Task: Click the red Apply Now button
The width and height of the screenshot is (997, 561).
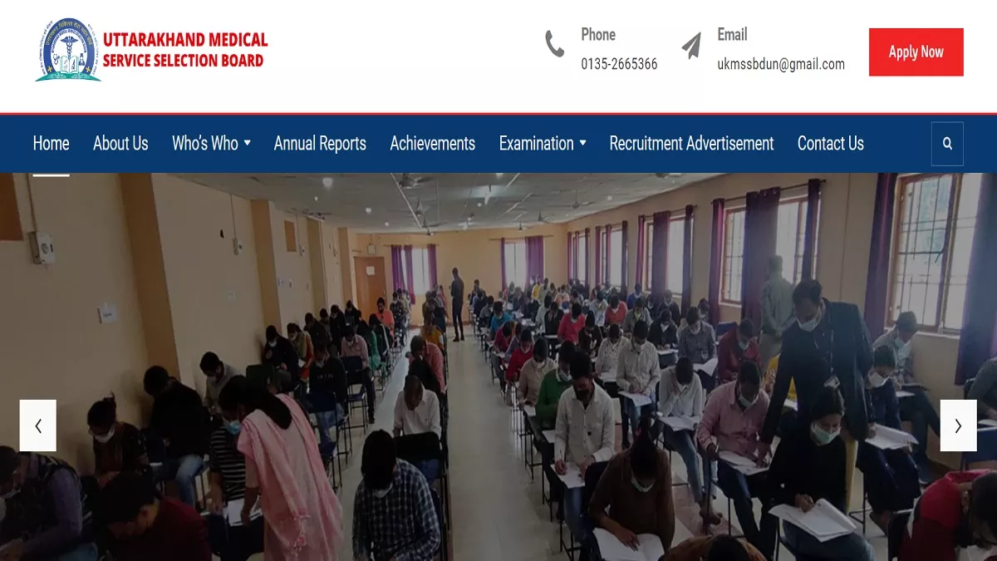Action: [x=916, y=52]
